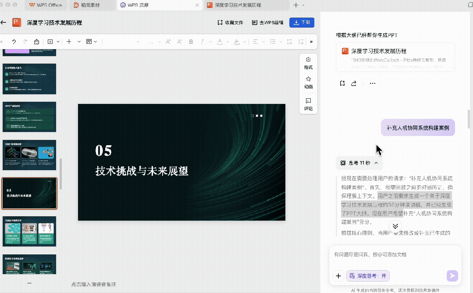Open the bullet list style dropdown

281,42
